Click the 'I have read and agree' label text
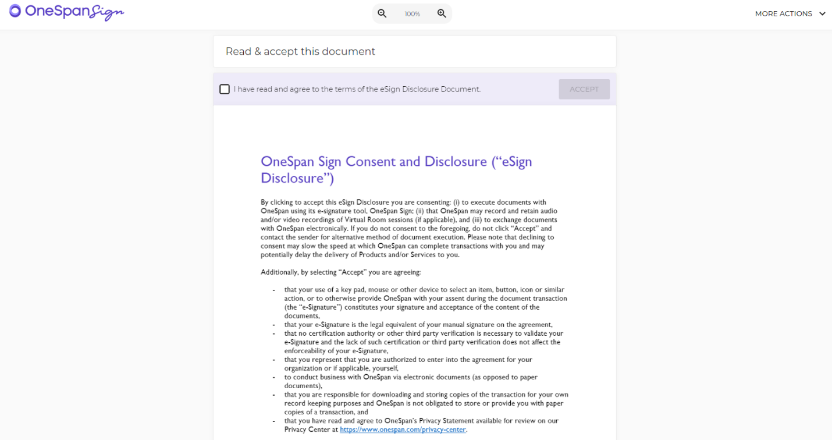Screen dimensions: 832x440 point(357,89)
